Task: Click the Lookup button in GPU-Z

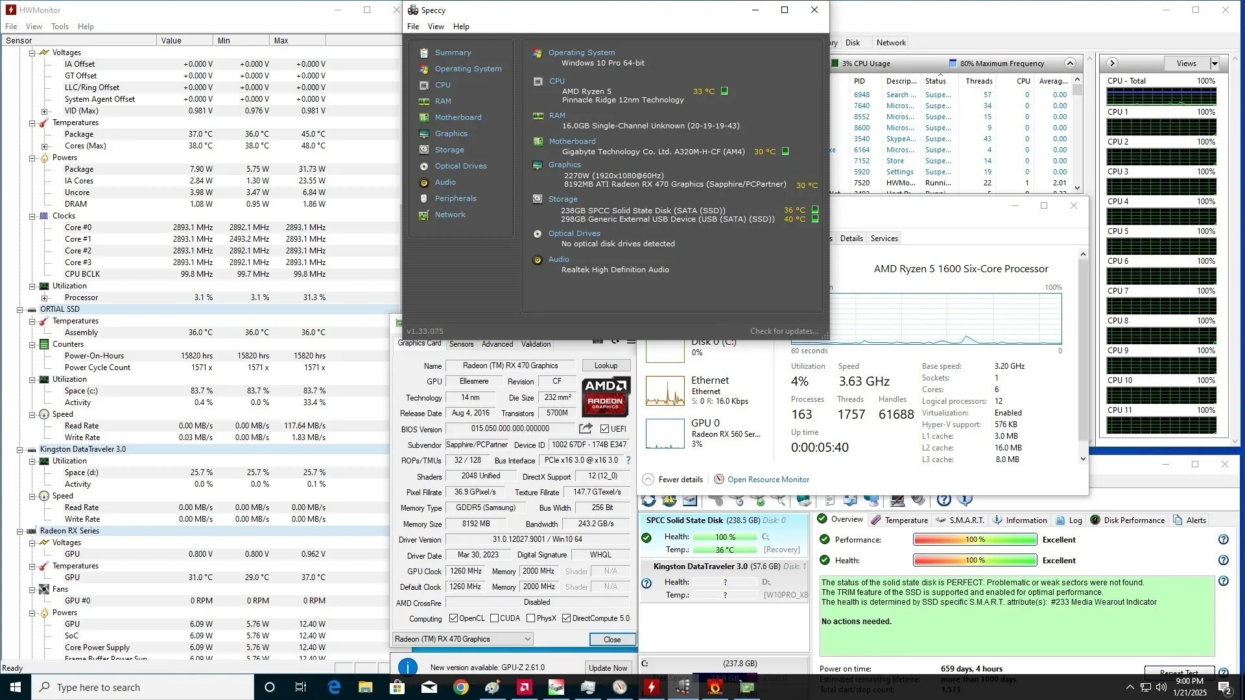Action: (x=606, y=366)
